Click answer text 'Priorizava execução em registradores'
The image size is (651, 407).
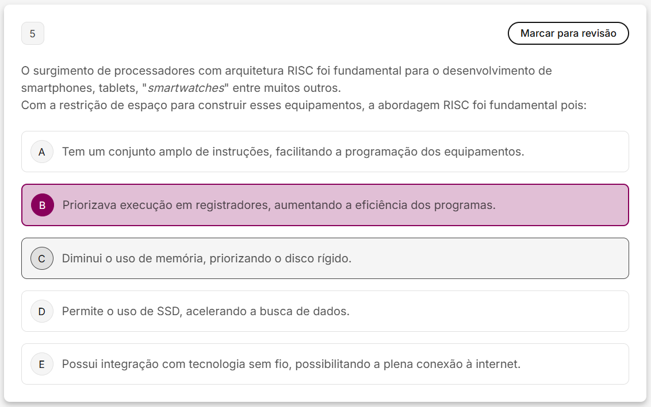pos(167,205)
